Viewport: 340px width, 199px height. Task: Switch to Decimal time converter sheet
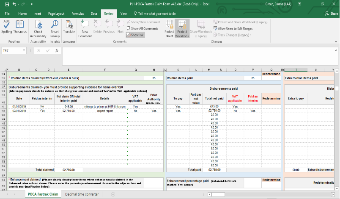[82, 194]
